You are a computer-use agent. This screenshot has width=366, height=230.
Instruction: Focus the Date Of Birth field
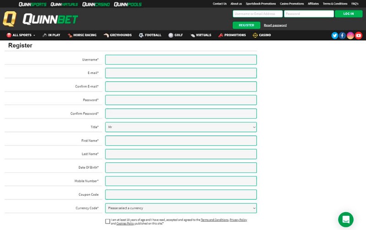(x=181, y=167)
